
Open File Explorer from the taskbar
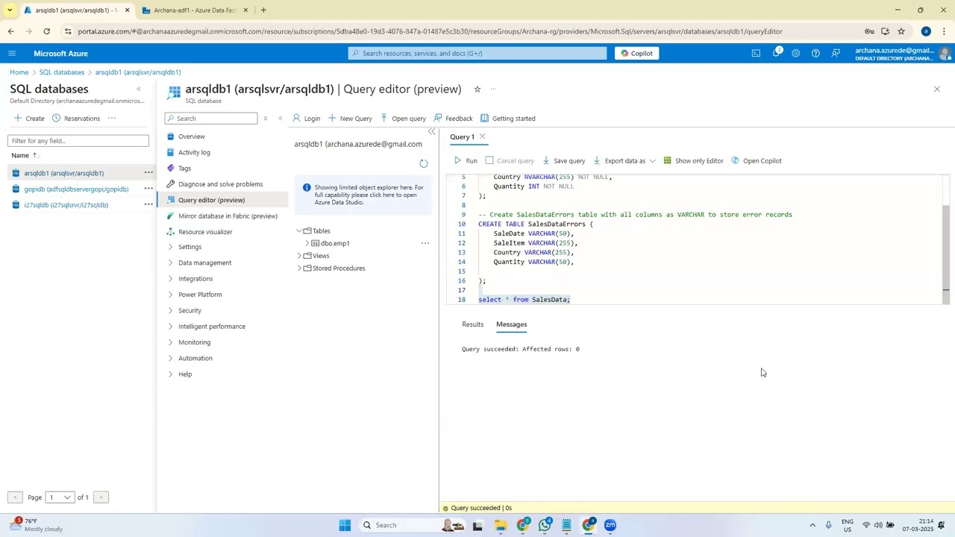click(x=500, y=525)
